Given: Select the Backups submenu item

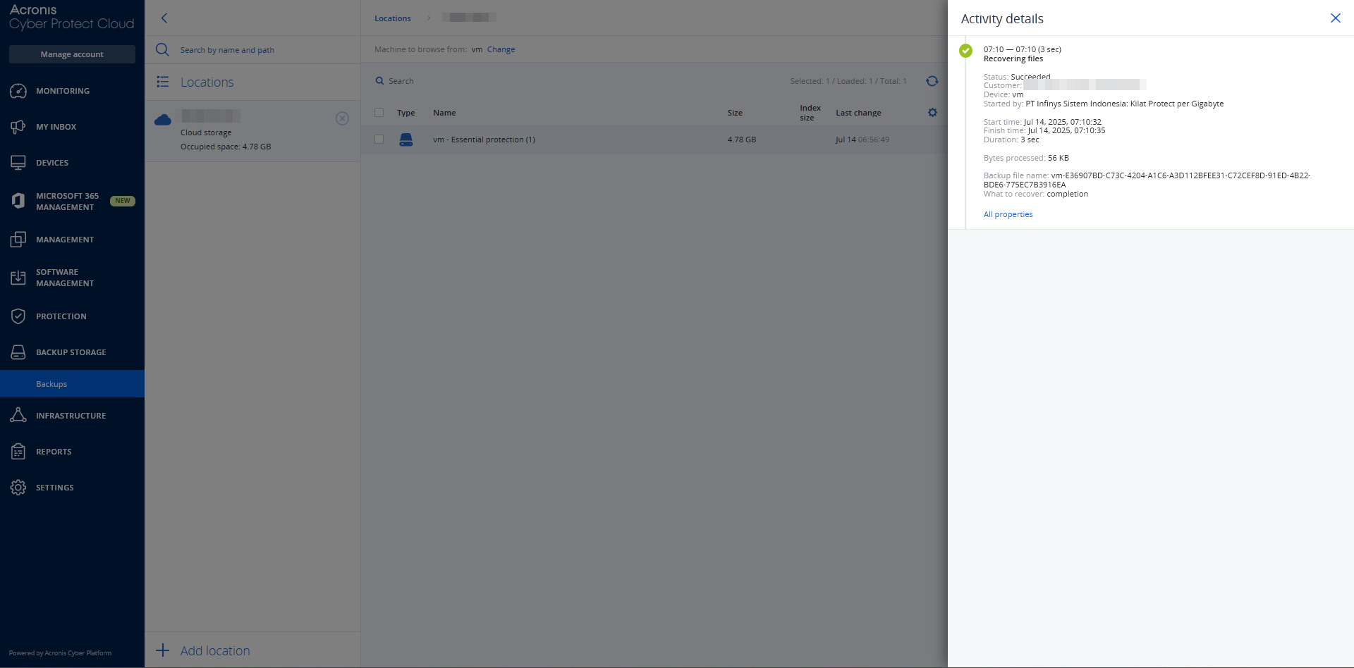Looking at the screenshot, I should [x=51, y=384].
